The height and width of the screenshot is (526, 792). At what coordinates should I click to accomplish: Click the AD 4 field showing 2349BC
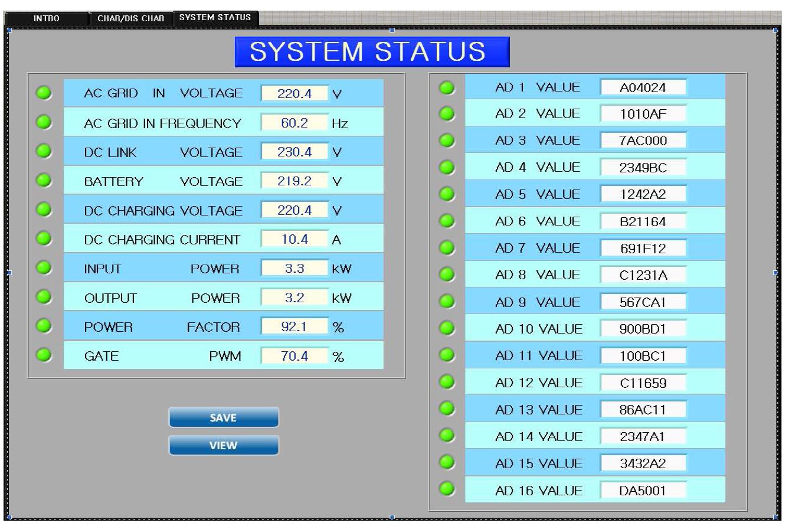click(644, 168)
